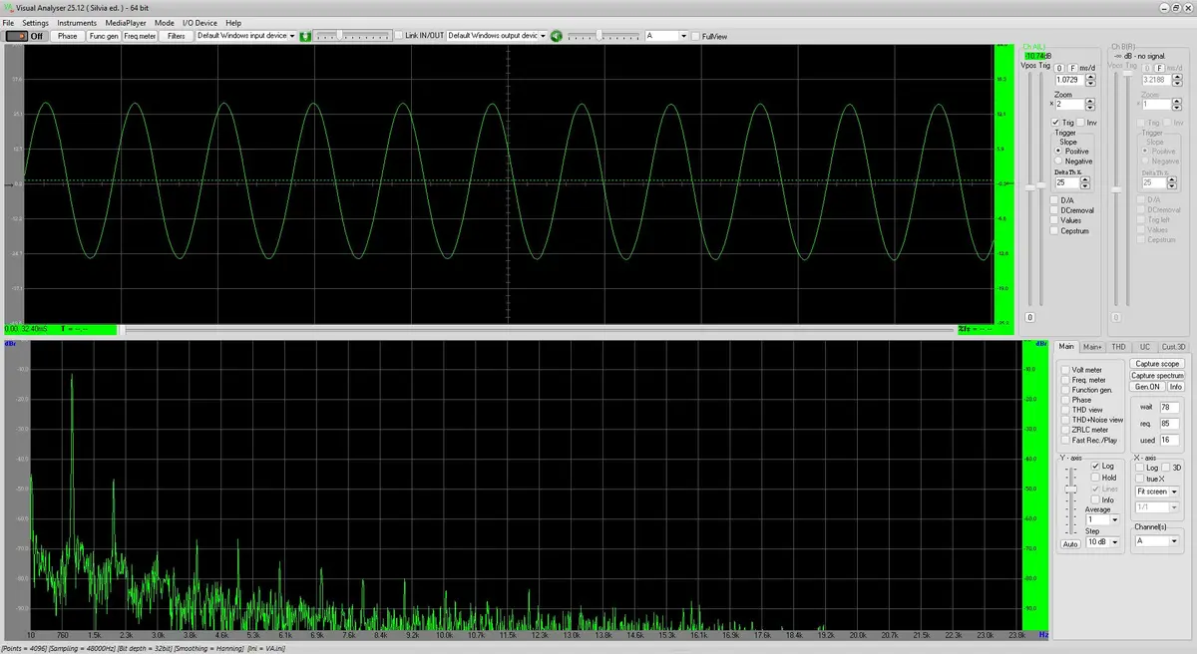Enable the Ch A Trig checkbox
Image resolution: width=1197 pixels, height=654 pixels.
(x=1055, y=122)
